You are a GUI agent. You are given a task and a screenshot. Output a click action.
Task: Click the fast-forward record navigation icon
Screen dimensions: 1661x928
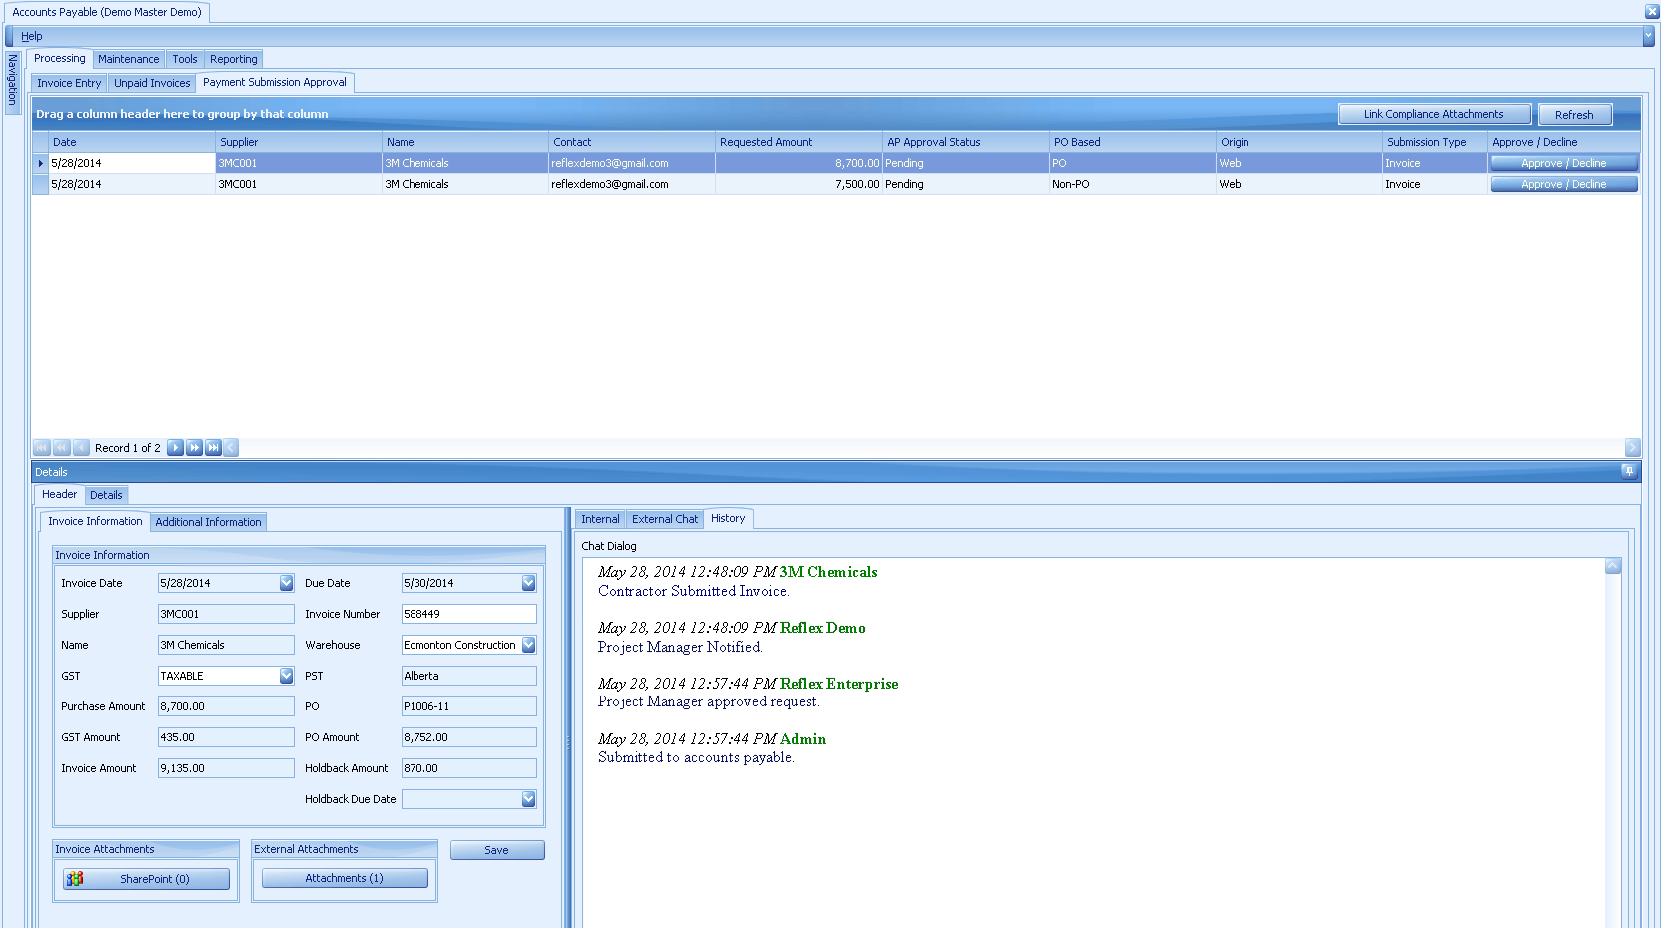pyautogui.click(x=194, y=447)
